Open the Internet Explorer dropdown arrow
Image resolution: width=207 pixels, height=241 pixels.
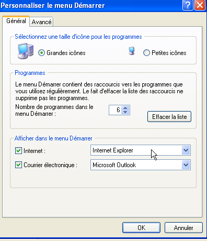click(x=186, y=150)
